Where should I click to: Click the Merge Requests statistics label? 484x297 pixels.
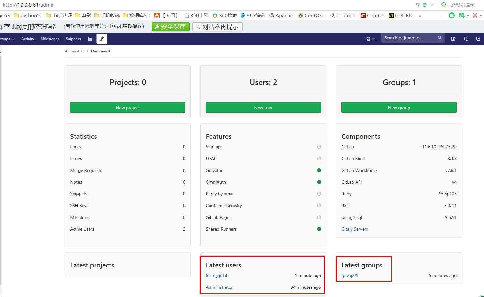coord(86,170)
